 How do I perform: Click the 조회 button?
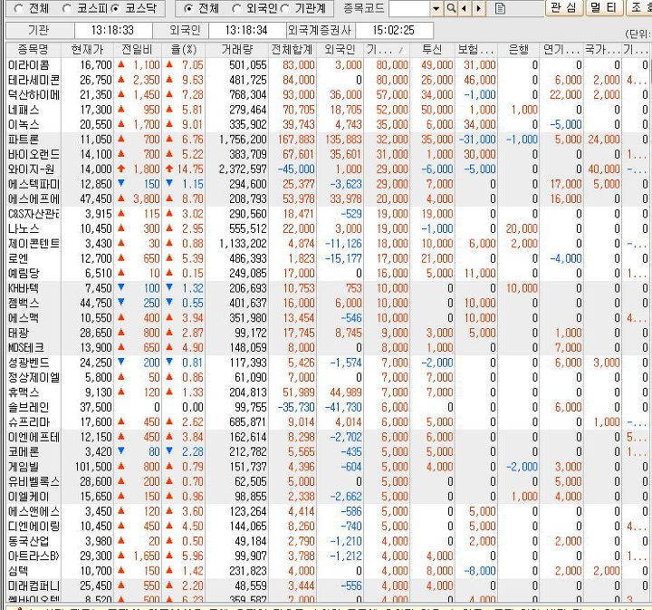pyautogui.click(x=639, y=7)
